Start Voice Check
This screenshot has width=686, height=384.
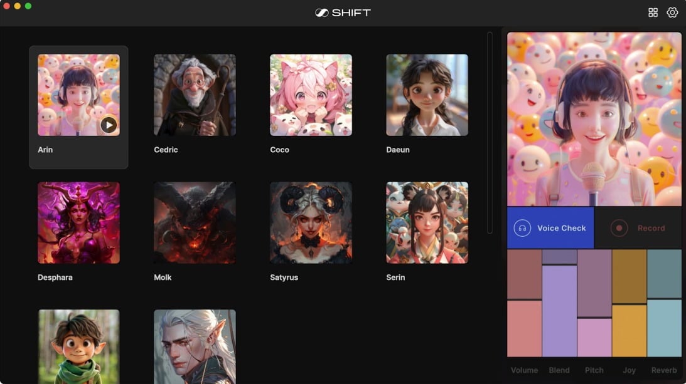pyautogui.click(x=550, y=228)
